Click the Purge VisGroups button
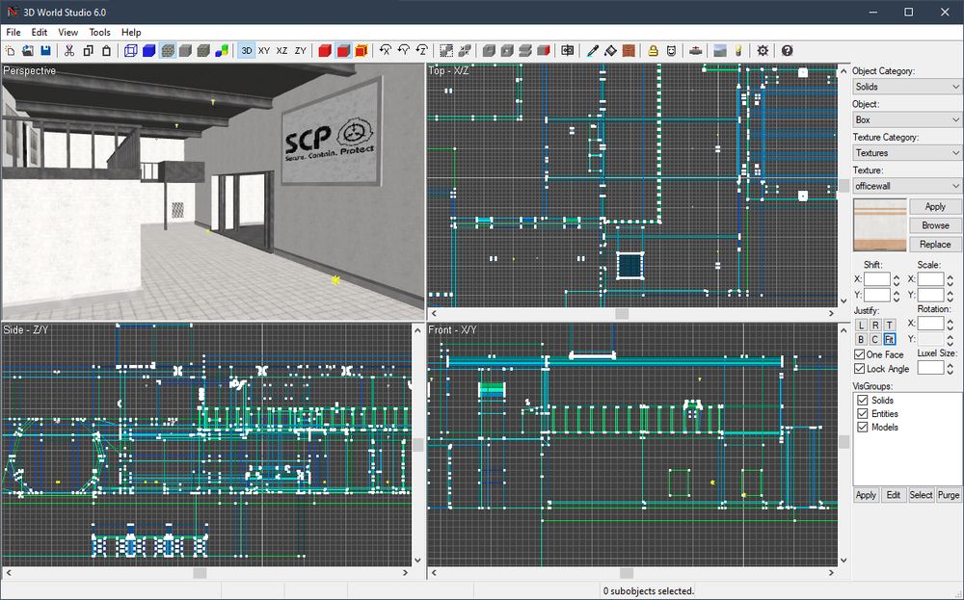The width and height of the screenshot is (964, 600). click(x=949, y=495)
